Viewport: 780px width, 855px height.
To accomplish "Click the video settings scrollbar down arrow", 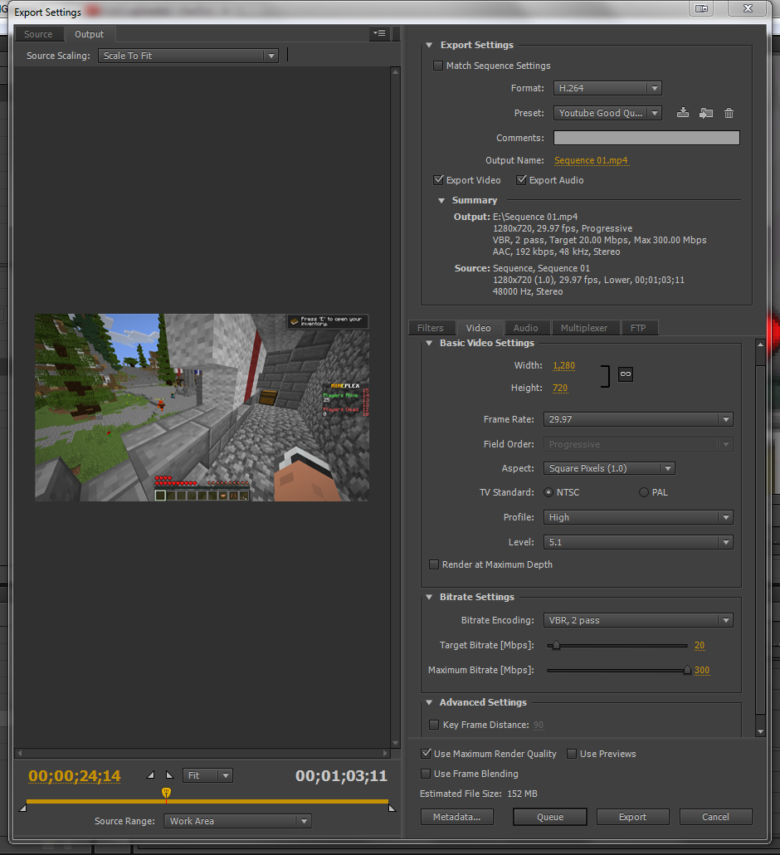I will [x=760, y=732].
